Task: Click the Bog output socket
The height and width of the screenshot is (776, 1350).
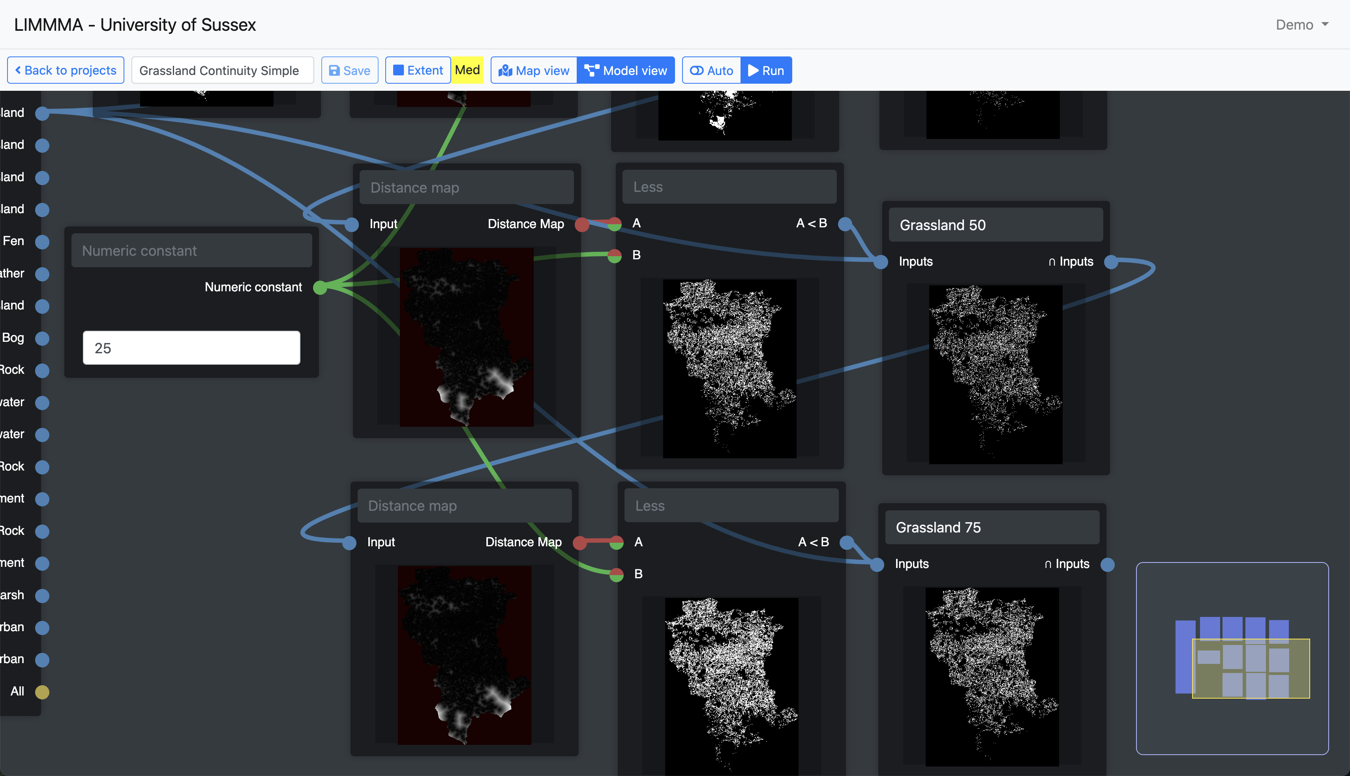Action: pyautogui.click(x=42, y=338)
